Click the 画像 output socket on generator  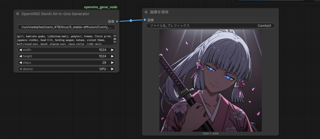click(x=117, y=22)
